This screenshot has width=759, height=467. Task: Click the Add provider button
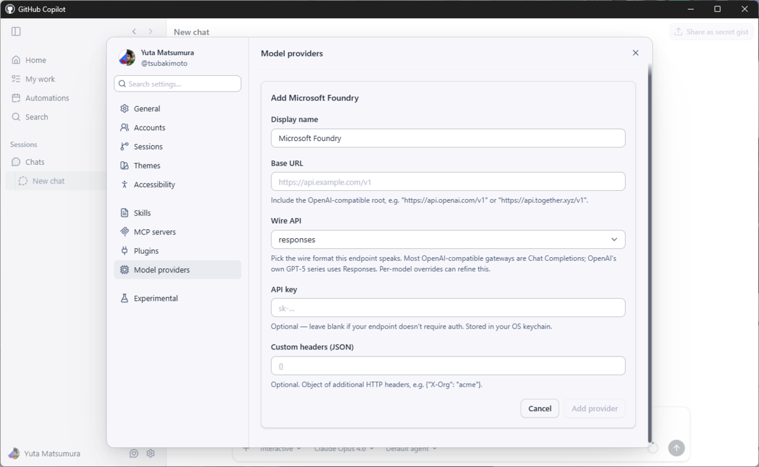click(x=595, y=408)
